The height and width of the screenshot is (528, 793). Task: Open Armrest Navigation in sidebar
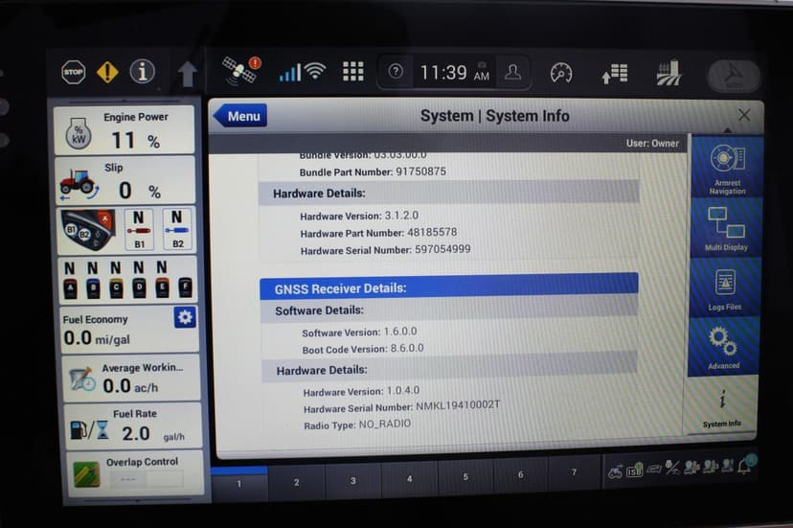[726, 167]
